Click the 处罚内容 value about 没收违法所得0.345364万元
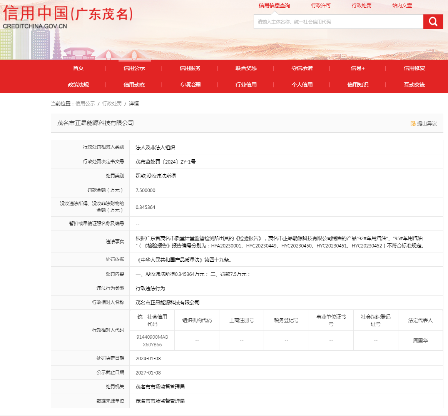Viewport: 448px width, 416px height. (x=193, y=274)
